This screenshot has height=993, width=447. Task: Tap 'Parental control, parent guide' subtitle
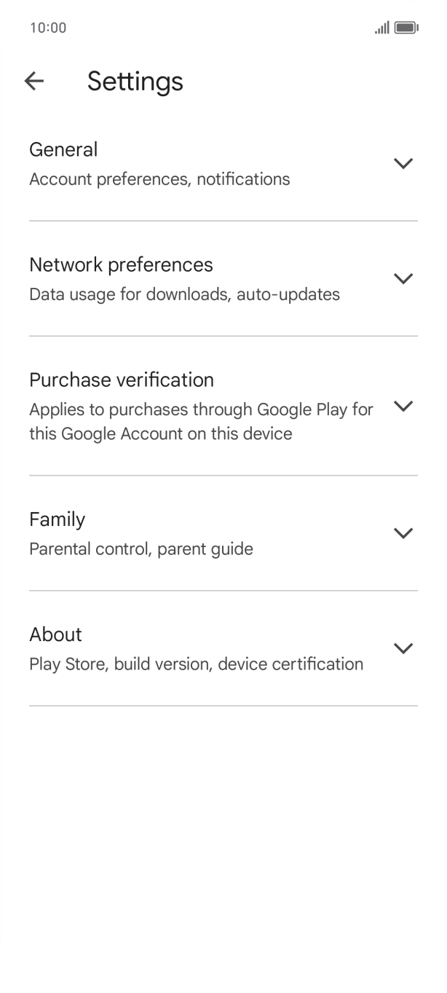point(141,549)
